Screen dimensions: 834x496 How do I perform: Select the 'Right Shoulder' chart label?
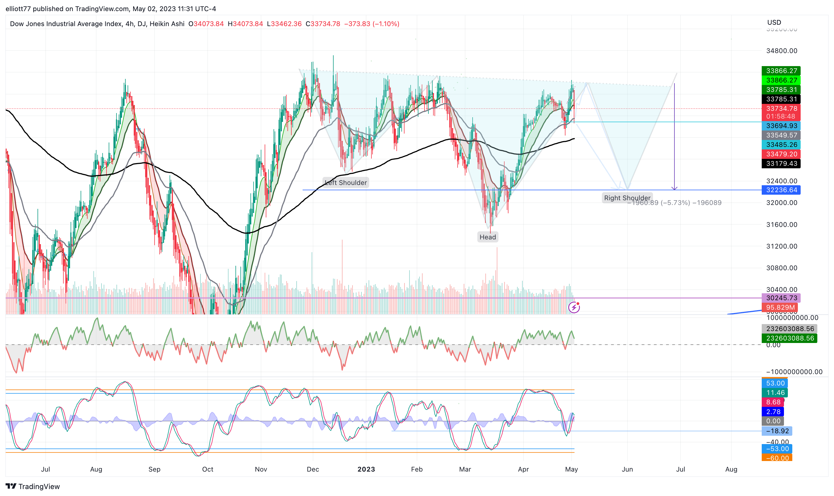(x=627, y=198)
